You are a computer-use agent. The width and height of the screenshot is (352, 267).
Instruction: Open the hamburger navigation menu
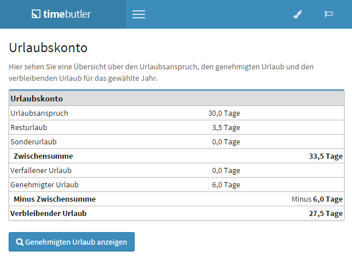[x=139, y=14]
